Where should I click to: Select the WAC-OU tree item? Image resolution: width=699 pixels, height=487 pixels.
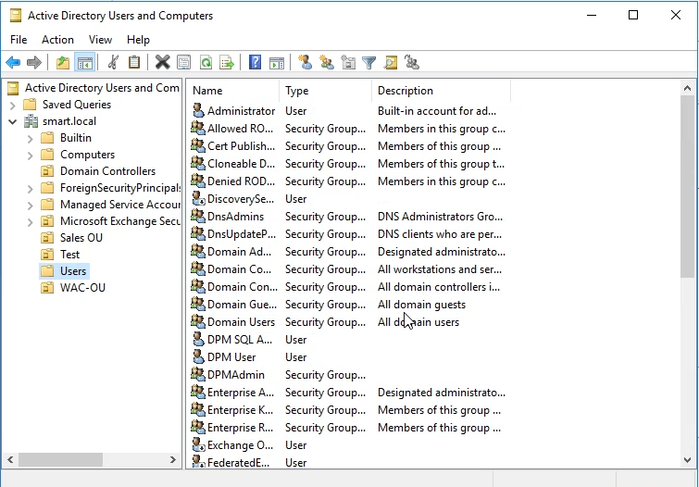coord(83,288)
